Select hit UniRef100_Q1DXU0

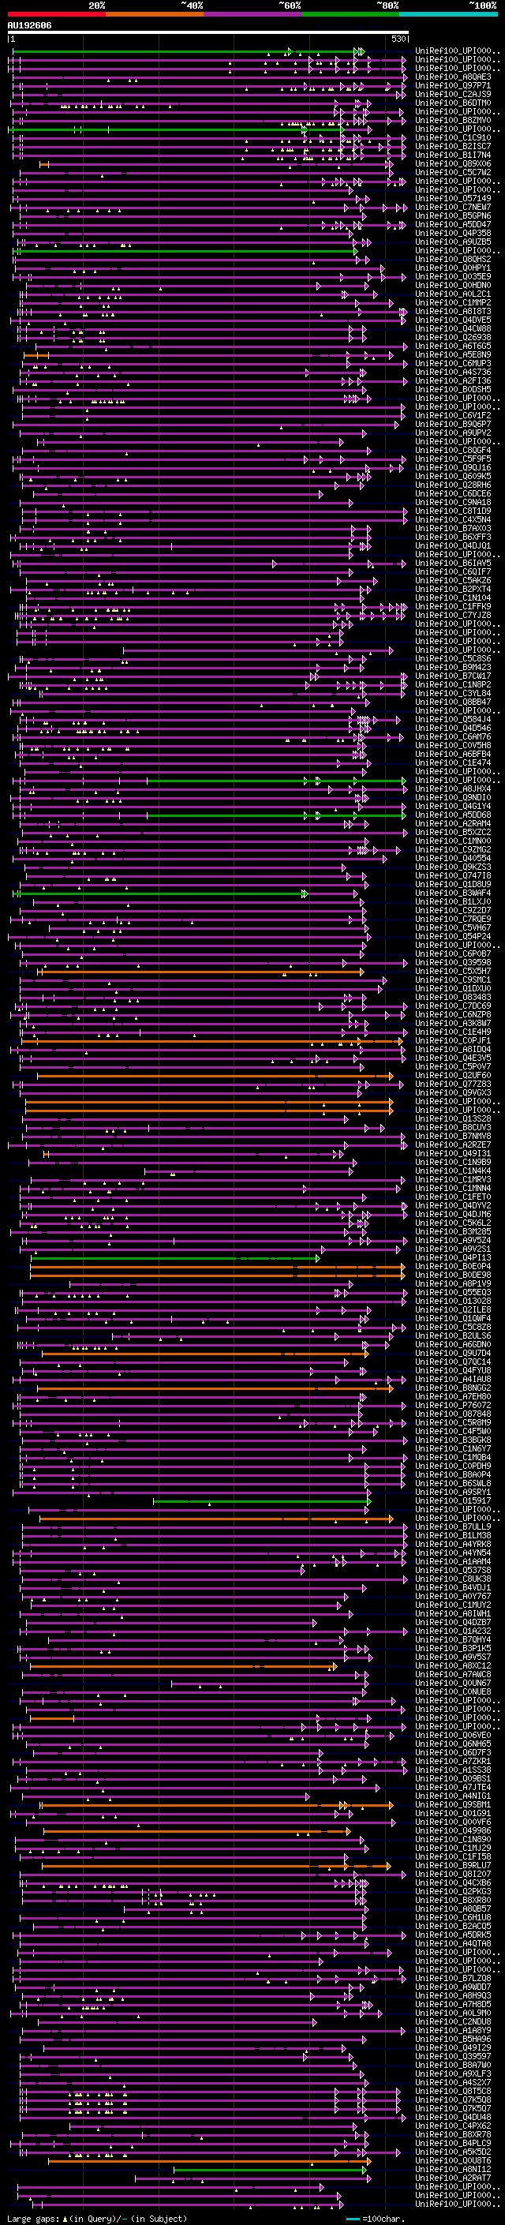453,988
